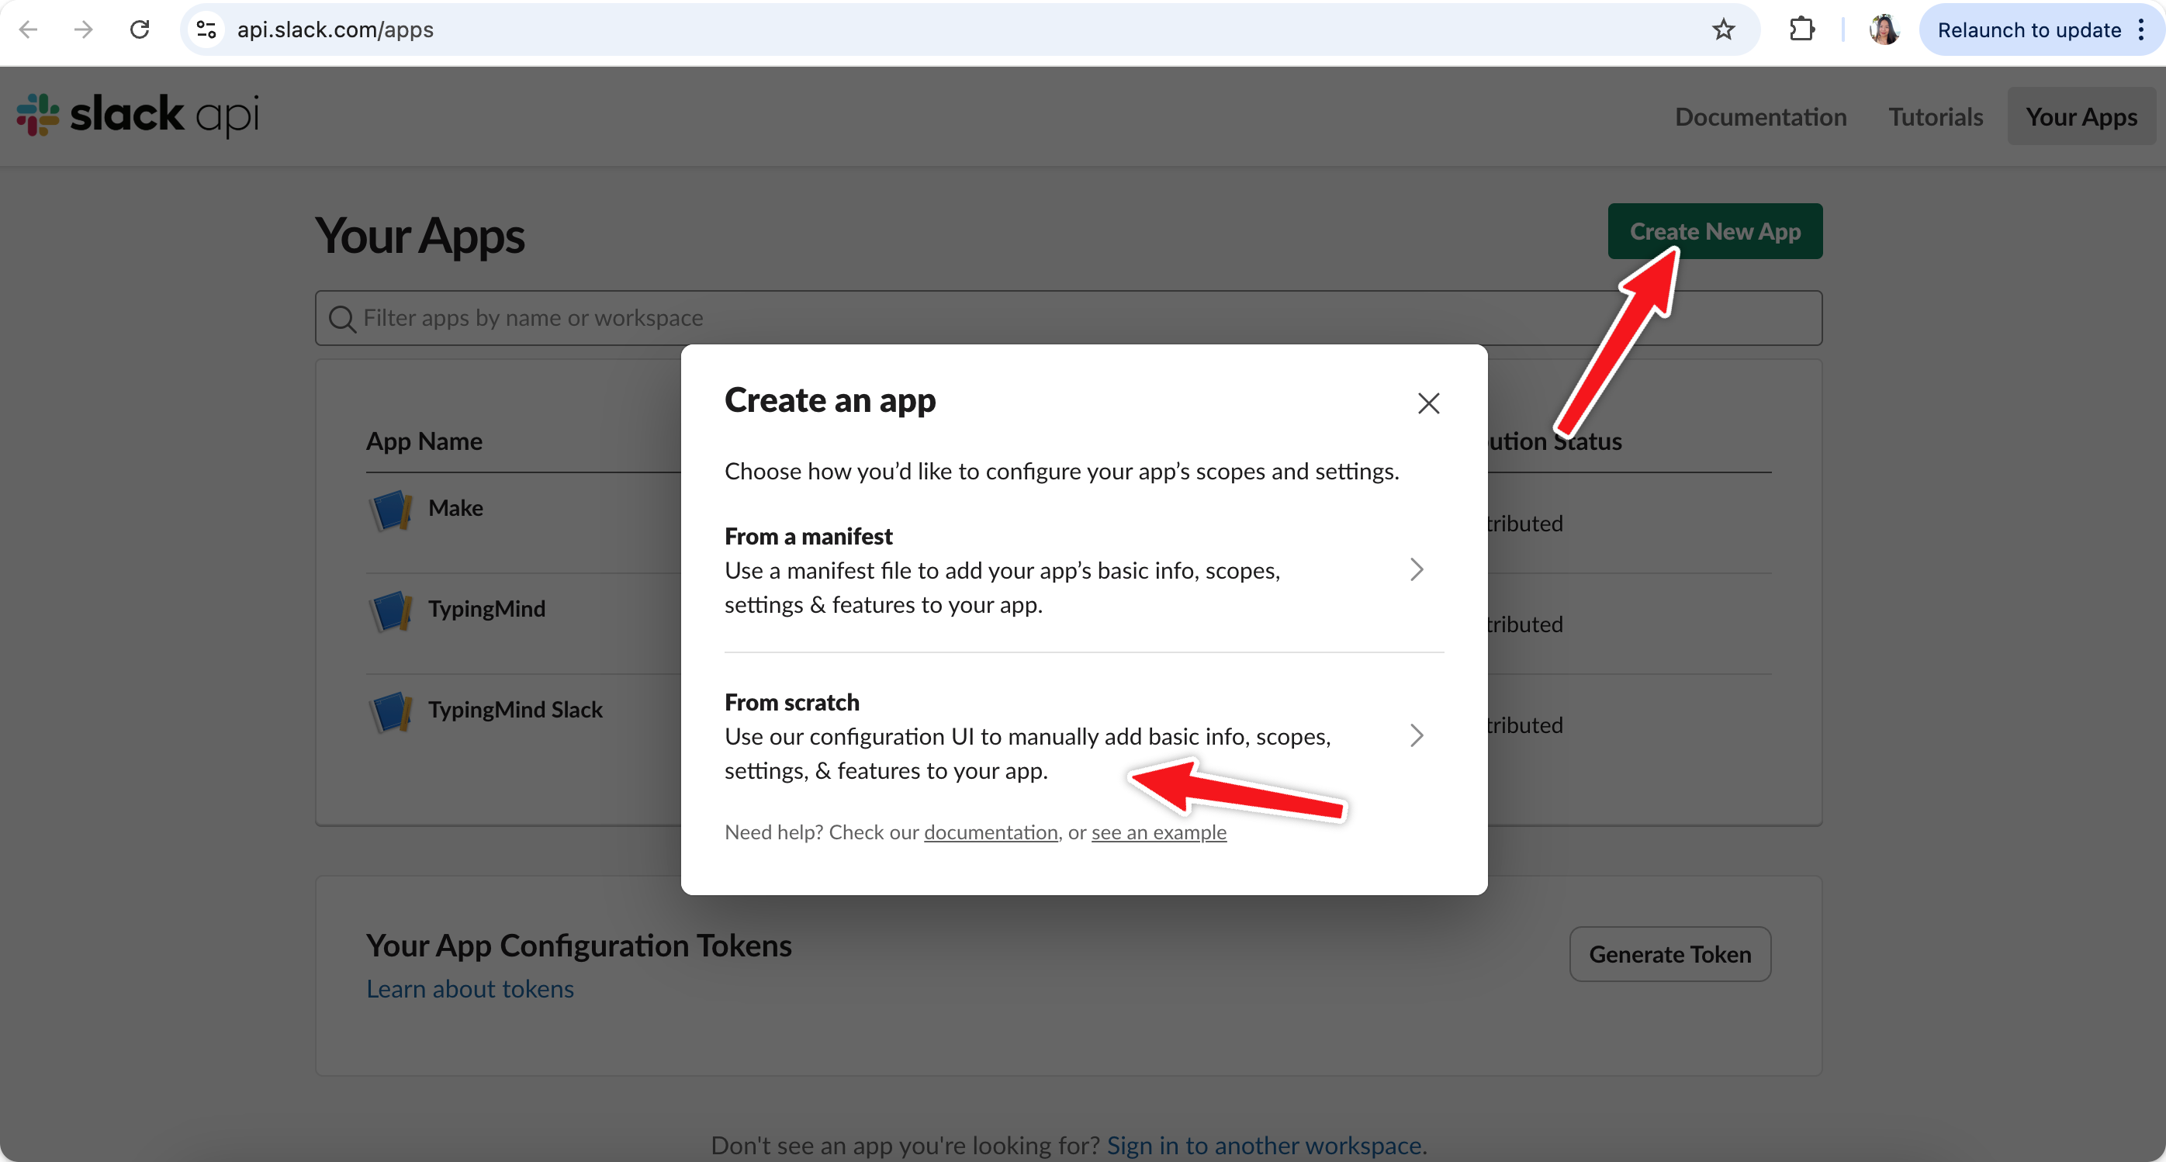
Task: Click the Filter apps search field
Action: point(1067,318)
